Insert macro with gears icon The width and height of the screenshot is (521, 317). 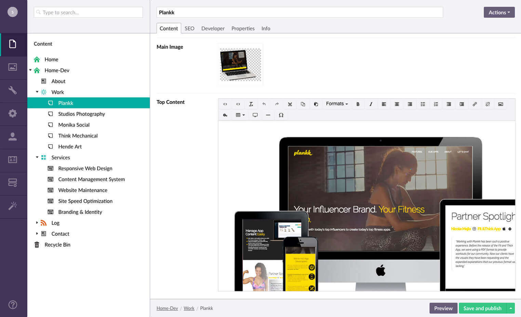[x=225, y=115]
